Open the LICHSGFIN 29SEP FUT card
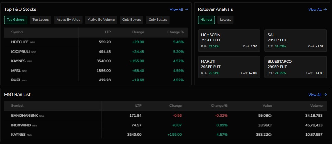This screenshot has height=144, width=332. pos(229,40)
